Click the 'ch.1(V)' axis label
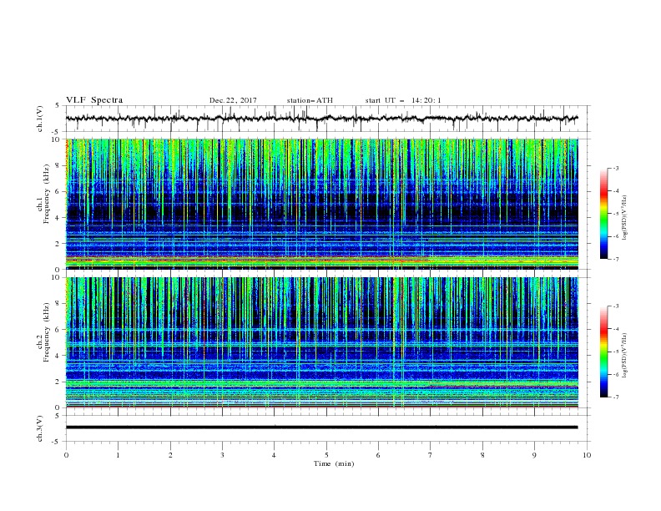This screenshot has height=511, width=661. (40, 119)
